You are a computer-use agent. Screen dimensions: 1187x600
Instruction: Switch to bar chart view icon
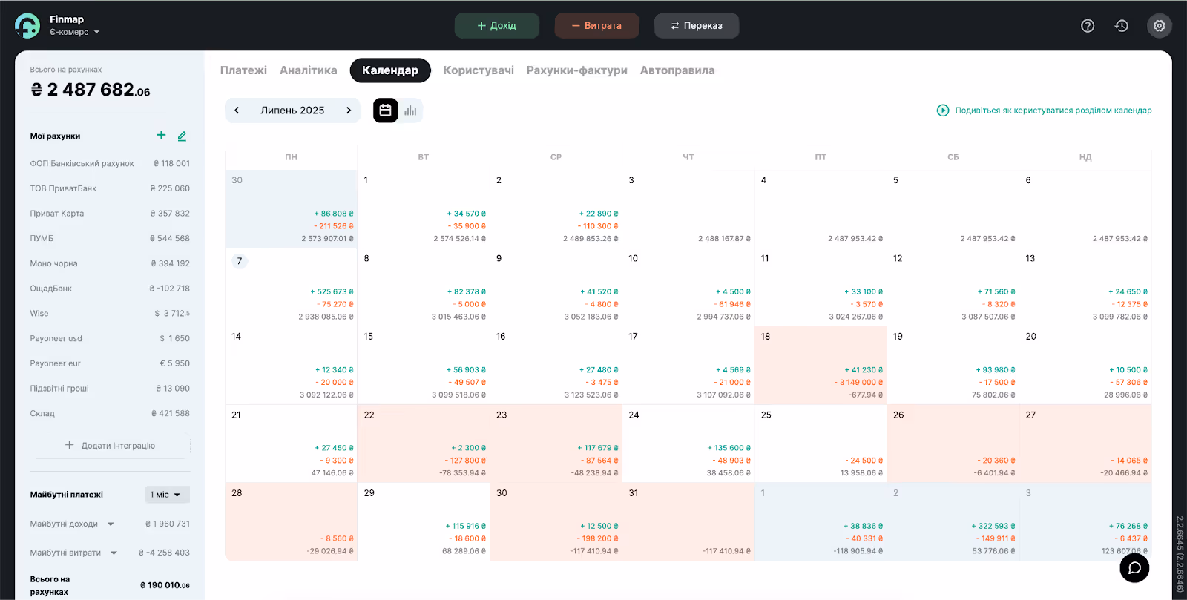pos(410,111)
